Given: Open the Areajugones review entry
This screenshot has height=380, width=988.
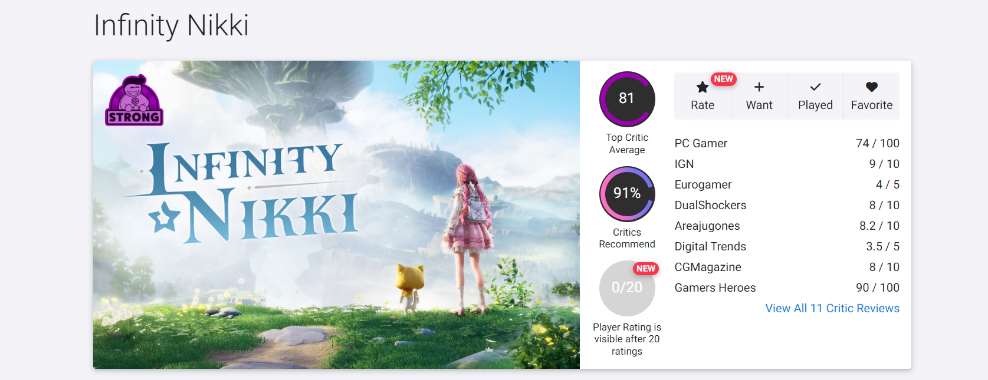Looking at the screenshot, I should pos(787,226).
